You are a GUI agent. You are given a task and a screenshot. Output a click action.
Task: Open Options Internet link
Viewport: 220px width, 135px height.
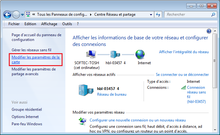pos(25,117)
